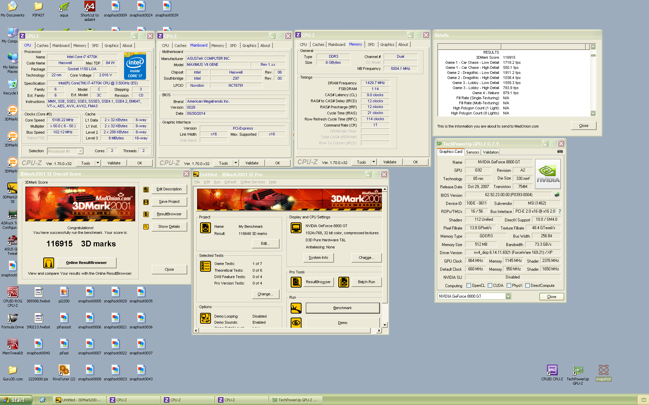Switch to TechPowerUp GPU-Z taskbar button

pos(296,400)
